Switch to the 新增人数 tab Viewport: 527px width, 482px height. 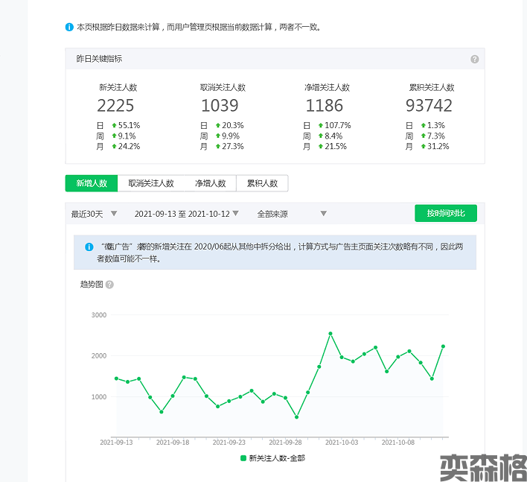[x=91, y=183]
